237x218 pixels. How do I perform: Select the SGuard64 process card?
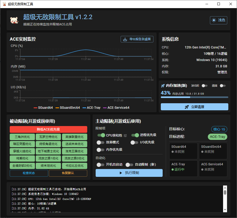click(x=183, y=151)
